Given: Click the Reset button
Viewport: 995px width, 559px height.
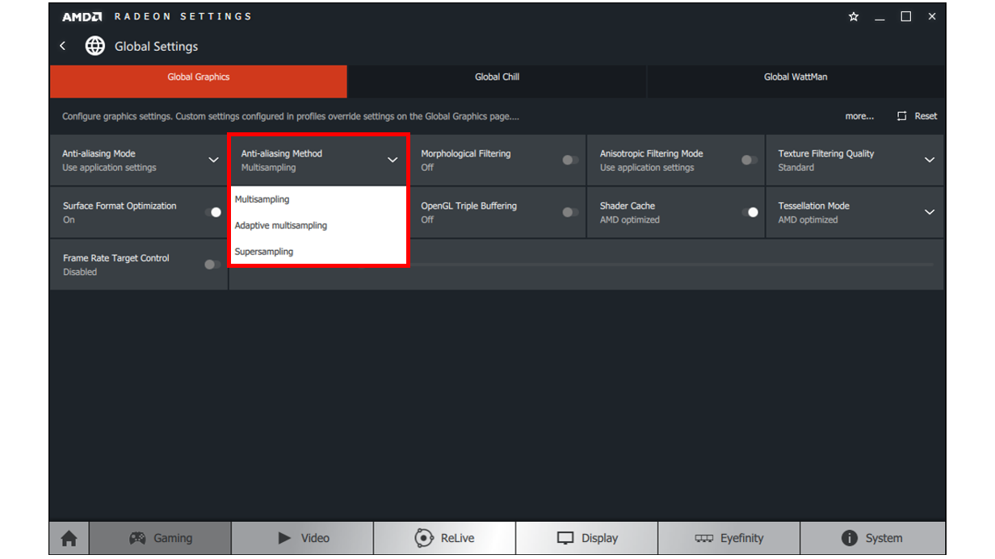Looking at the screenshot, I should click(917, 115).
